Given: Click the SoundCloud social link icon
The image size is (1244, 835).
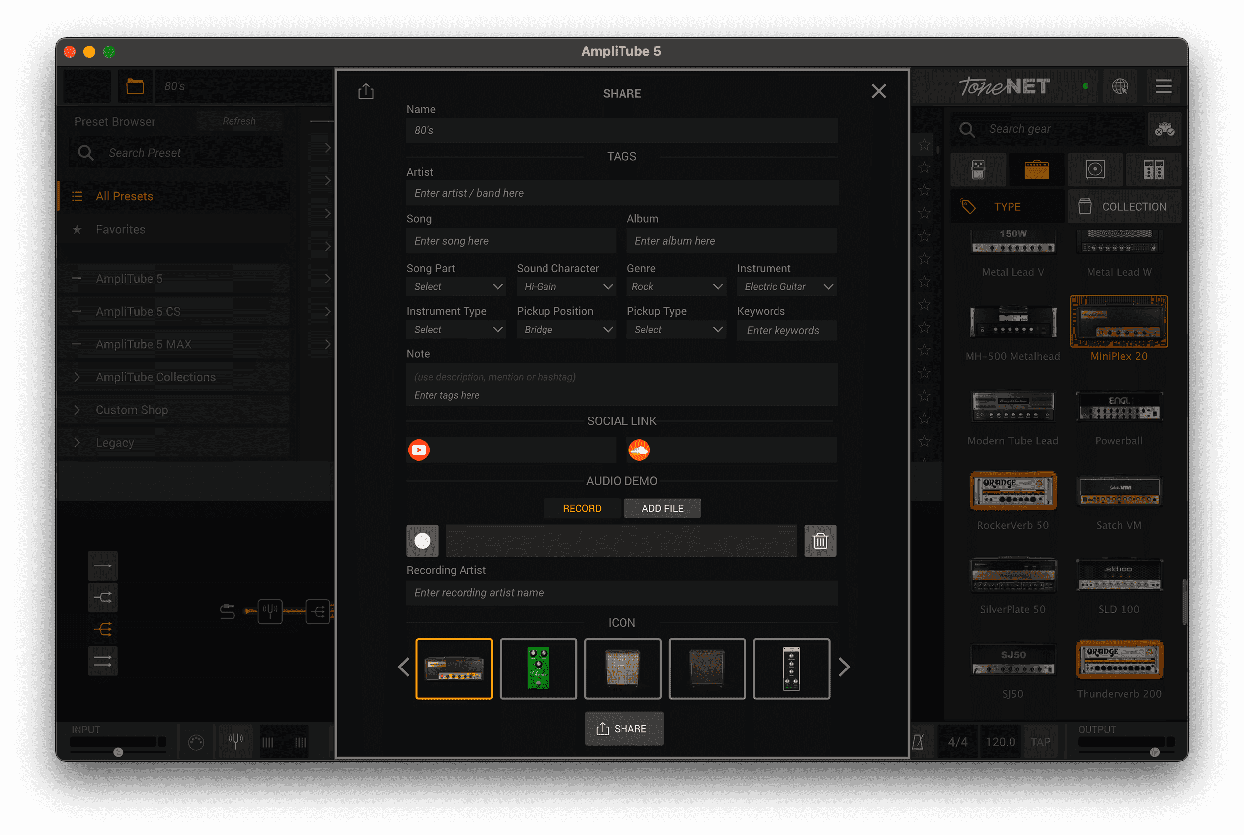Looking at the screenshot, I should pyautogui.click(x=639, y=450).
